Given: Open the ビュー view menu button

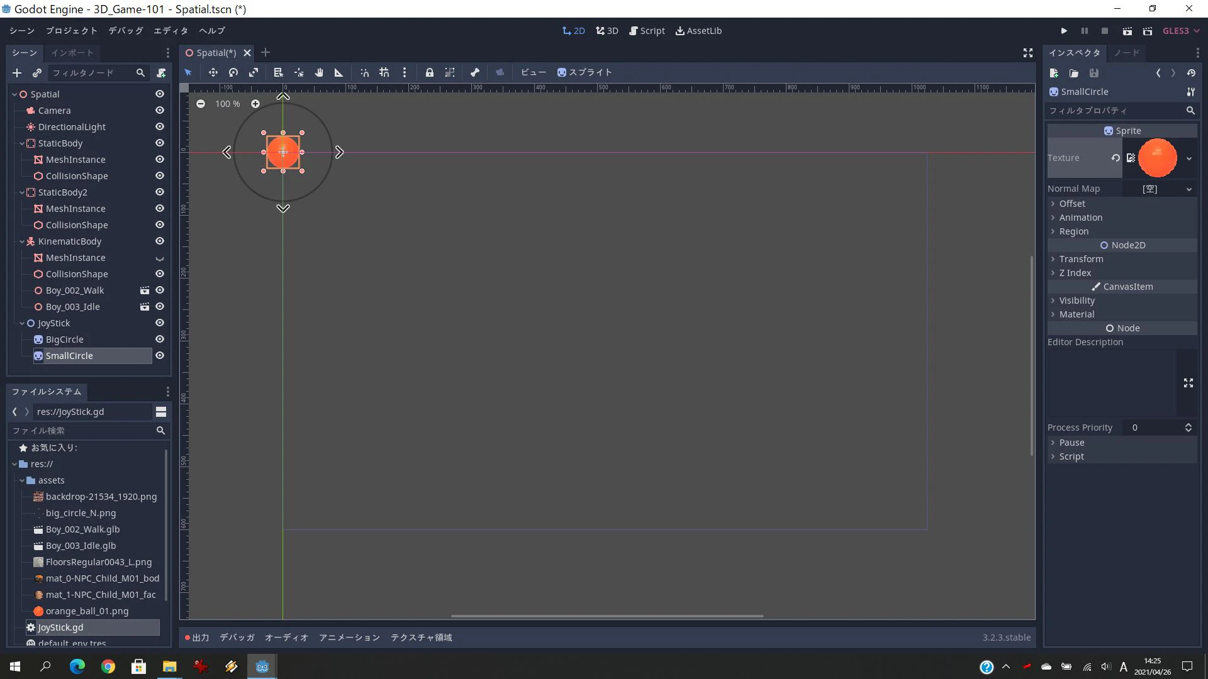Looking at the screenshot, I should pos(534,72).
